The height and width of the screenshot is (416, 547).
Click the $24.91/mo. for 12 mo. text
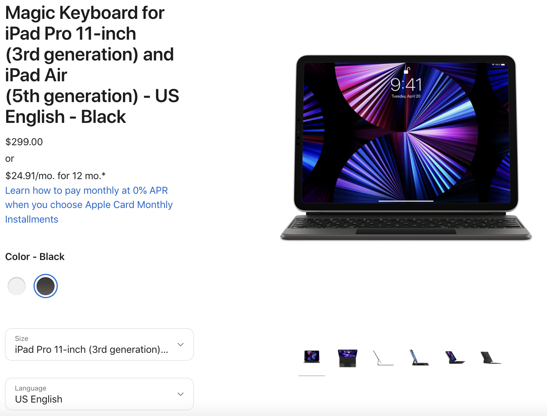55,176
